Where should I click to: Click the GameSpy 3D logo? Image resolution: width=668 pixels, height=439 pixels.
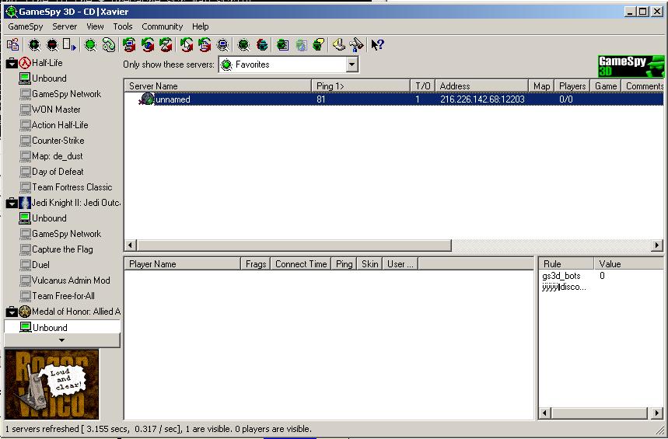coord(631,66)
